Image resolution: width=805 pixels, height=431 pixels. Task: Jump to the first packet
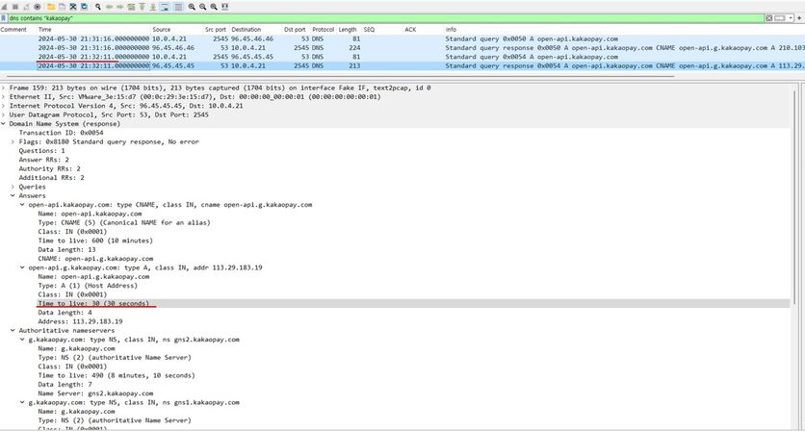pyautogui.click(x=142, y=7)
